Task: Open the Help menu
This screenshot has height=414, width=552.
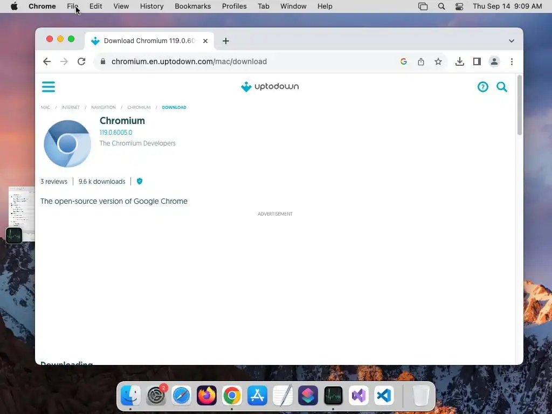Action: [325, 6]
